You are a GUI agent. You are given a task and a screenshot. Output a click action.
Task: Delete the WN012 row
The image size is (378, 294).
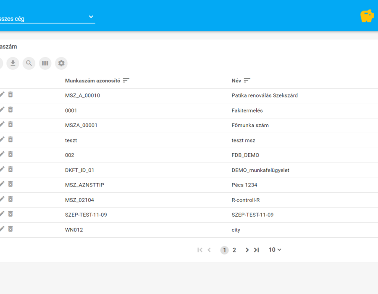pos(10,229)
